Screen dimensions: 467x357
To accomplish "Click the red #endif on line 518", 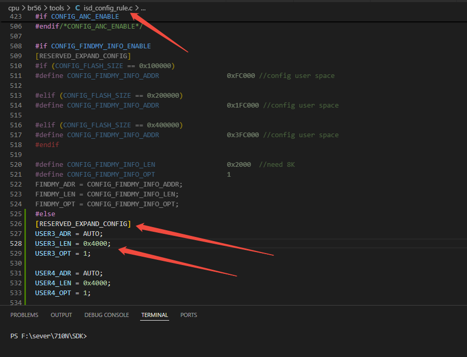I will click(x=47, y=144).
